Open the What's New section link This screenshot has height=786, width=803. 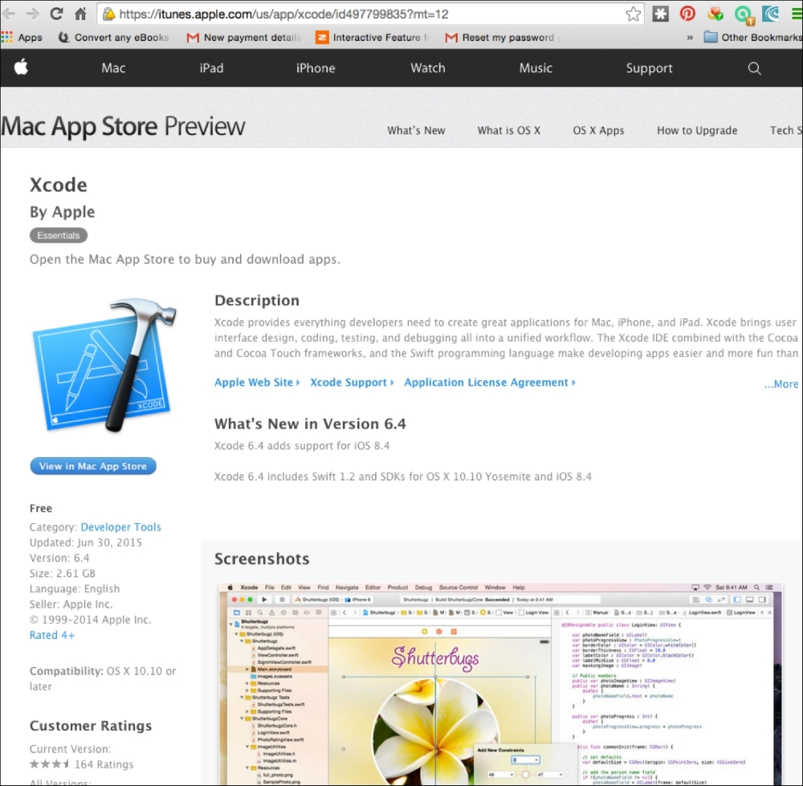pos(416,130)
